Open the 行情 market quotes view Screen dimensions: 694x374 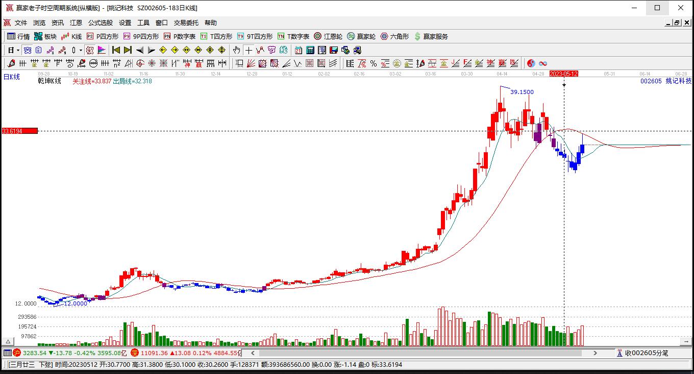click(x=18, y=36)
